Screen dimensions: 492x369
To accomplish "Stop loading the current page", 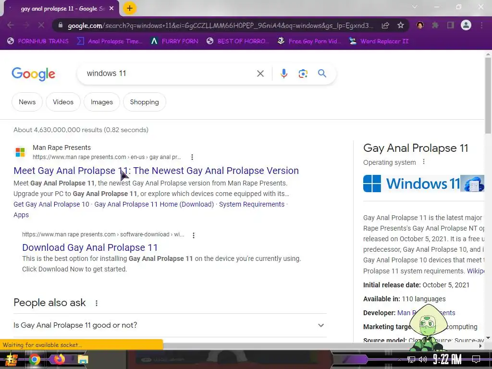I will pos(41,25).
